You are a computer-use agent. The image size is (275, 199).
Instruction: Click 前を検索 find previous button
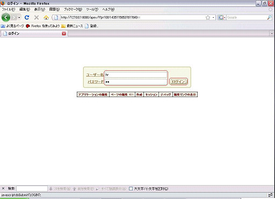pyautogui.click(x=83, y=189)
